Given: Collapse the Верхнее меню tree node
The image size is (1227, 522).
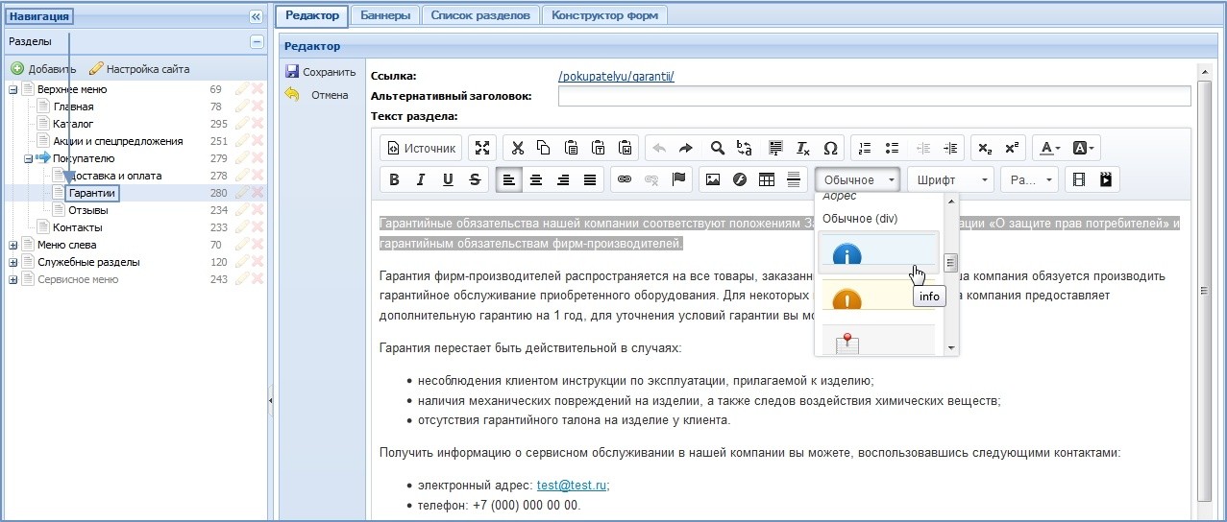Looking at the screenshot, I should click(13, 89).
